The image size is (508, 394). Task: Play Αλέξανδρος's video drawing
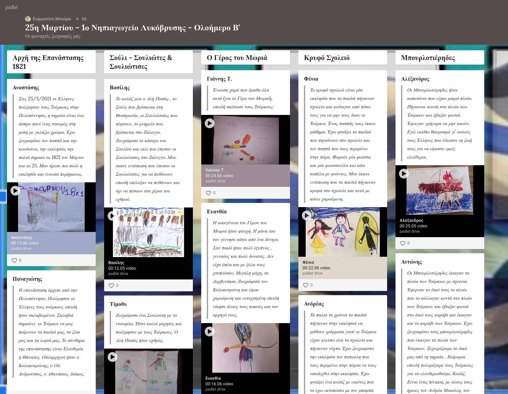tap(404, 173)
